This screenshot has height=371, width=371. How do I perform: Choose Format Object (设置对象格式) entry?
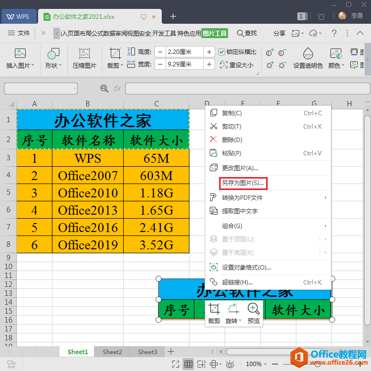coord(268,267)
